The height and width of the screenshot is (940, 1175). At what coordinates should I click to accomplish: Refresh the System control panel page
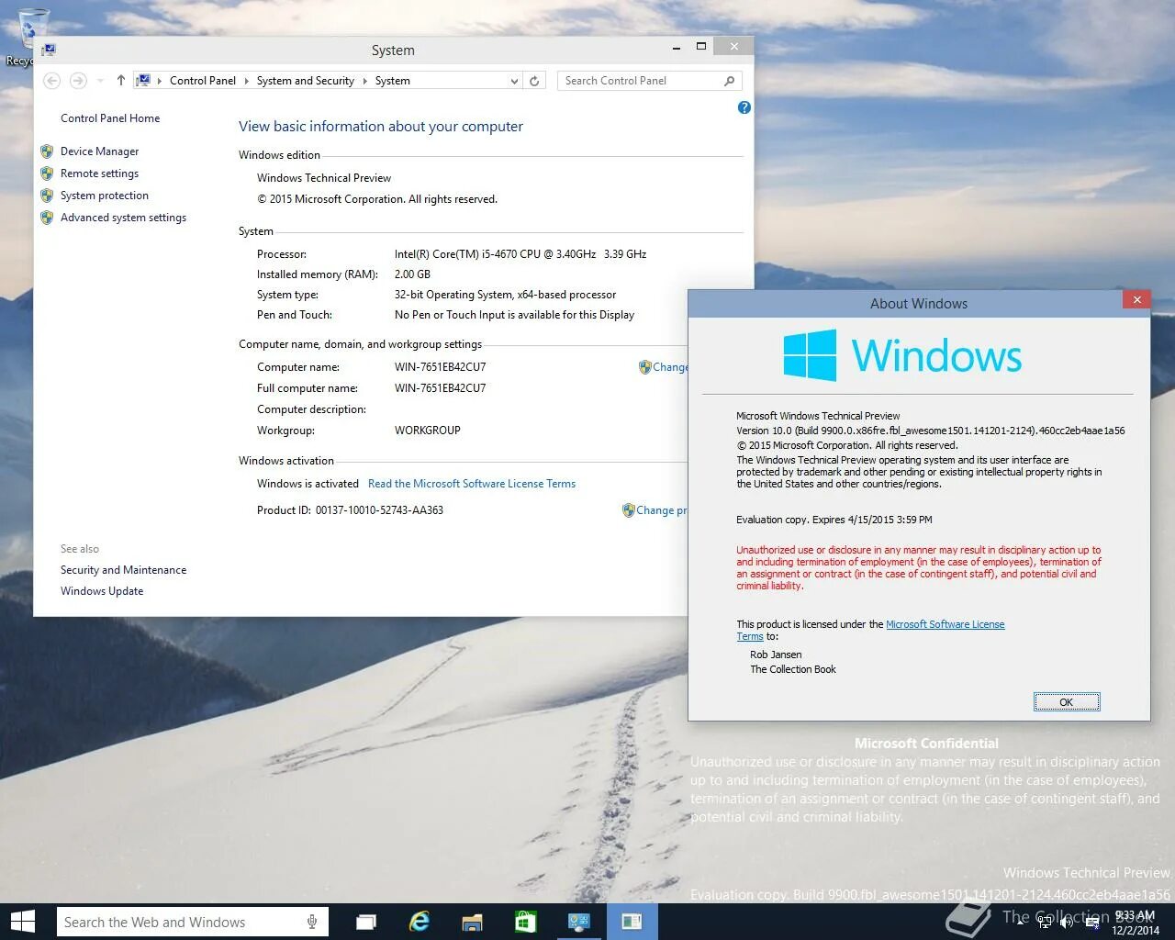click(534, 81)
